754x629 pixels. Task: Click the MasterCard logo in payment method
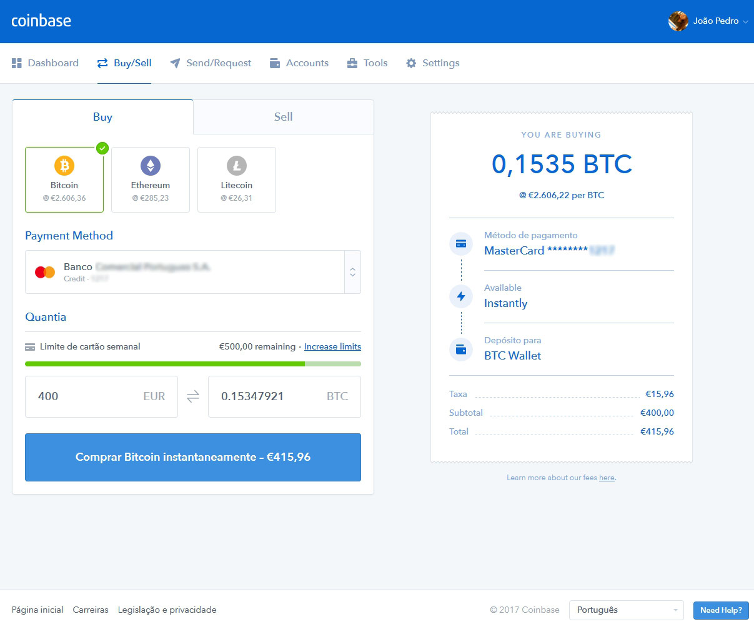[45, 272]
